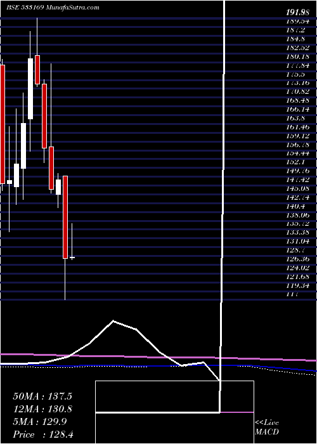Select the 119.34 price axis label

(x=297, y=285)
